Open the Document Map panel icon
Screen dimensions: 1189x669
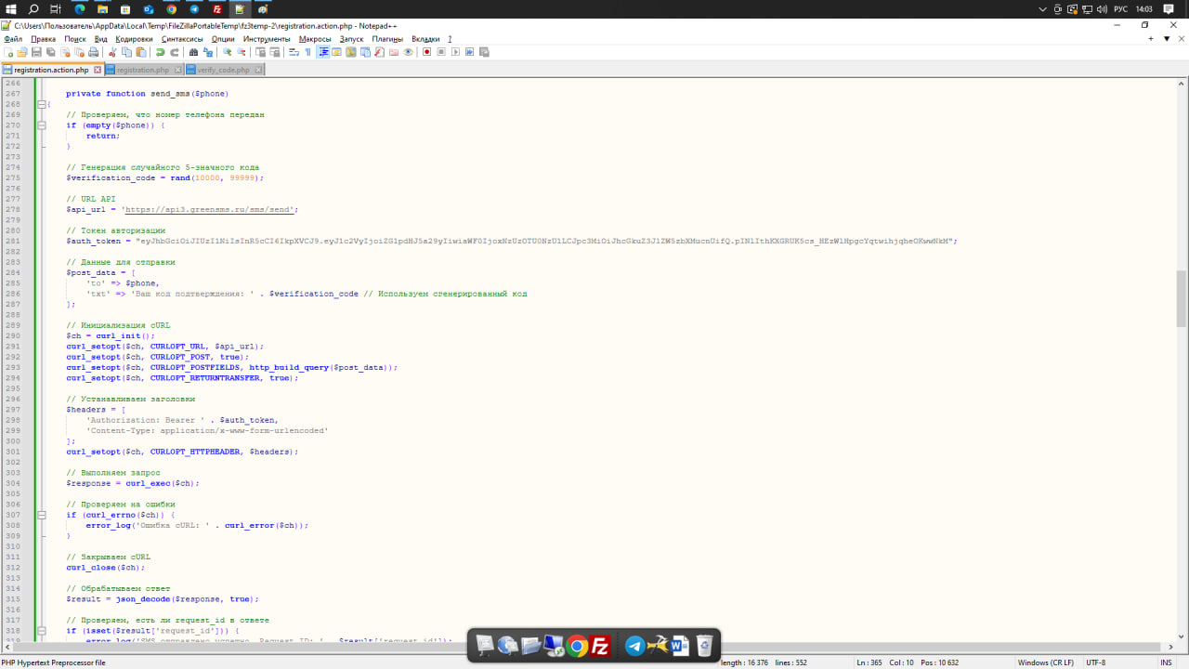[x=351, y=52]
